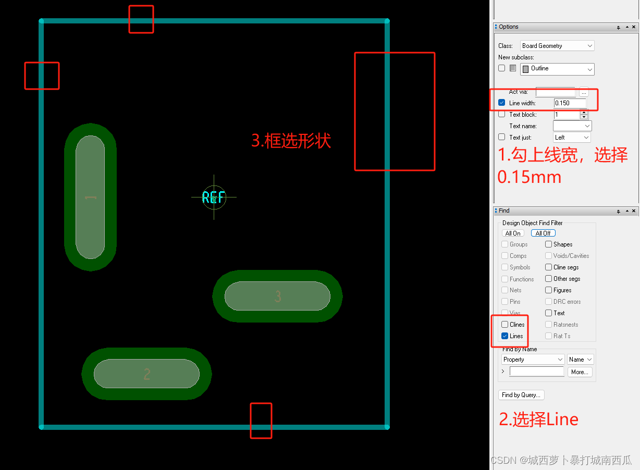Enable the Text block checkbox
Viewport: 640px width, 470px height.
tap(501, 115)
